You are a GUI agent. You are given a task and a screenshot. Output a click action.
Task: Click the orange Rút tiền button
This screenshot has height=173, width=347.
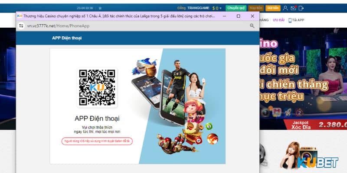273,8
